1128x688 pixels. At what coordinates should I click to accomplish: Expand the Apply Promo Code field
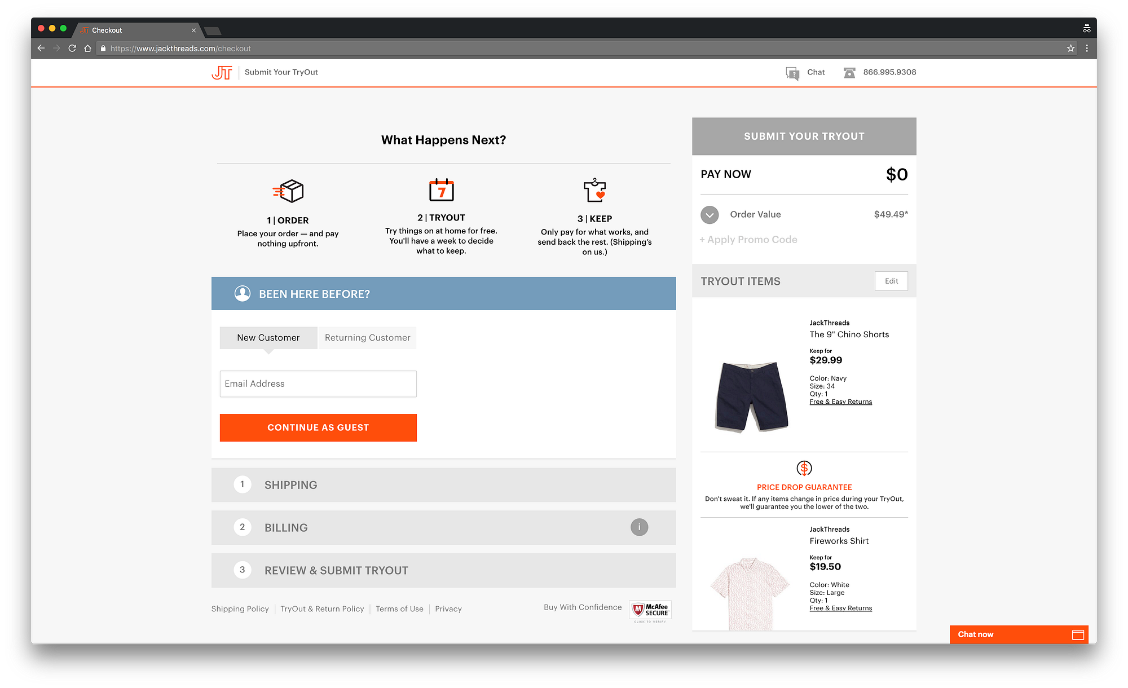click(748, 240)
